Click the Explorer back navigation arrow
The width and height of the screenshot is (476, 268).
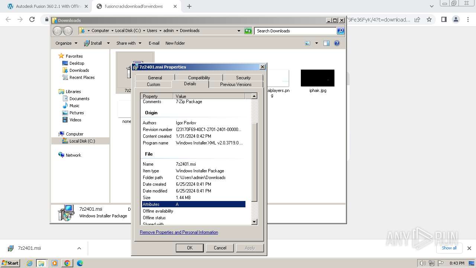click(57, 31)
